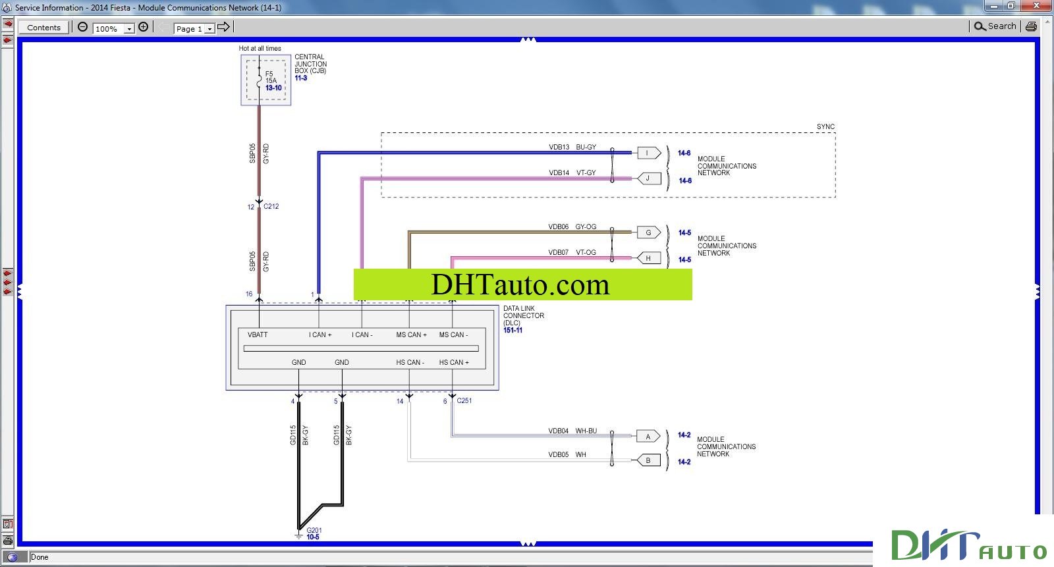Click the left edge panel splitter handle
This screenshot has height=567, width=1054.
pos(20,291)
